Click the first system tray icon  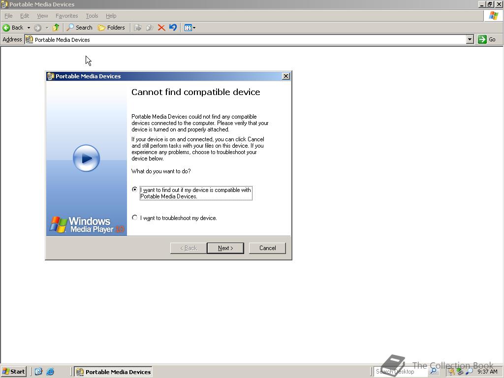451,372
